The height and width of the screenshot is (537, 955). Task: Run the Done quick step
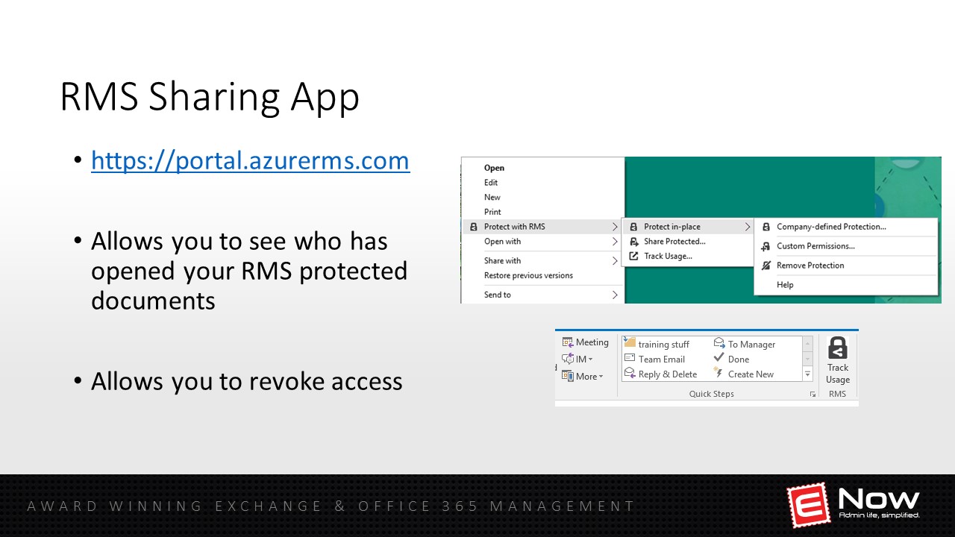point(732,359)
